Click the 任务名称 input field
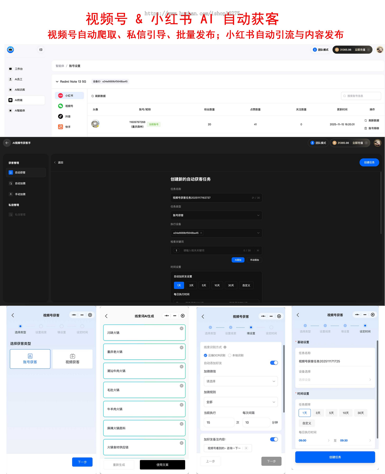Viewport: 385px width, 474px height. (216, 198)
